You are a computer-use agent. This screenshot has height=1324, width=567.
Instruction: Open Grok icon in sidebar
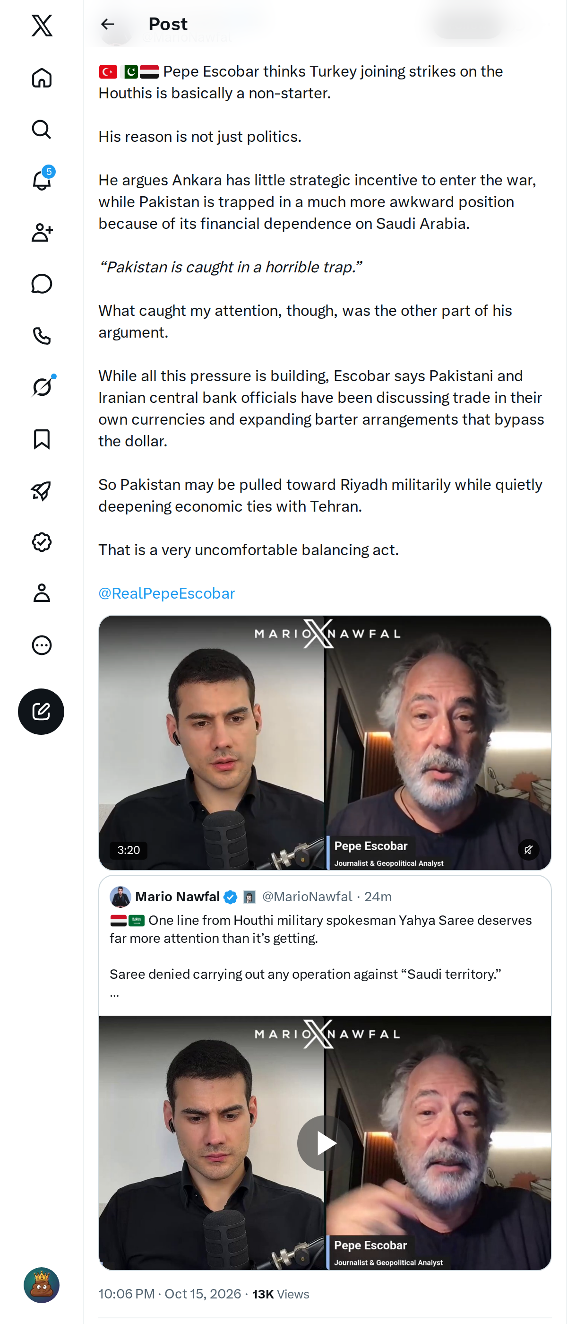click(42, 387)
